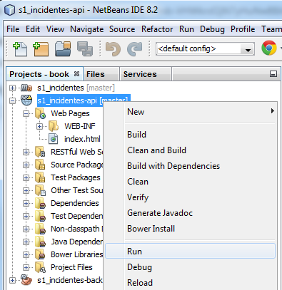Click the s1_incidentes Maven project icon
Viewport: 282px width, 290px height.
(x=26, y=88)
